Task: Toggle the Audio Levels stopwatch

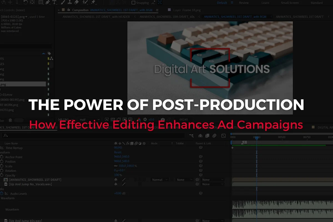Action: point(2,193)
